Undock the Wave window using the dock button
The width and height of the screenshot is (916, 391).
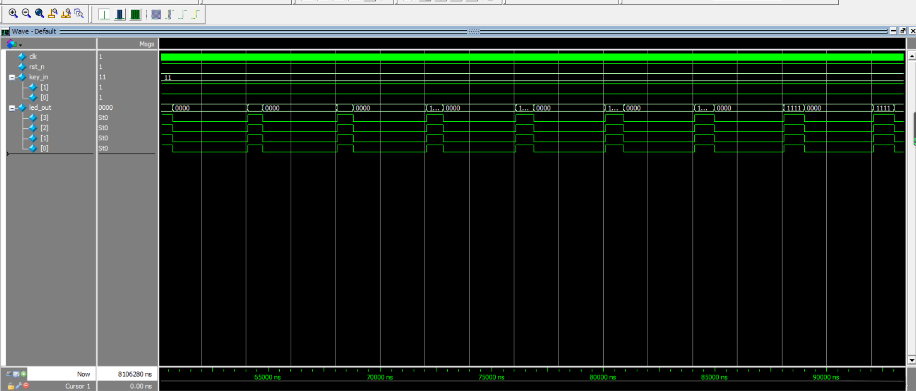click(903, 31)
